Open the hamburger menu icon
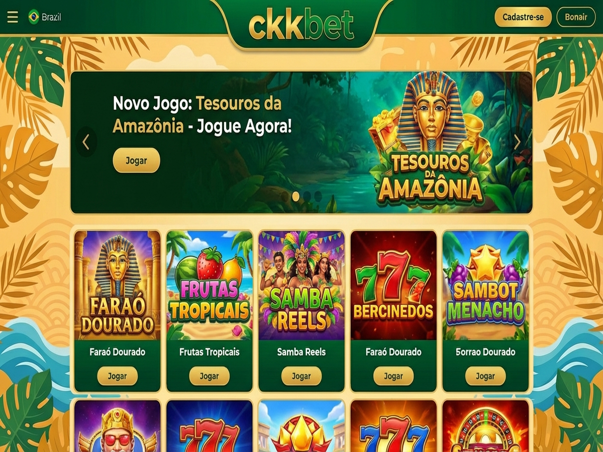Image resolution: width=603 pixels, height=452 pixels. pyautogui.click(x=13, y=17)
